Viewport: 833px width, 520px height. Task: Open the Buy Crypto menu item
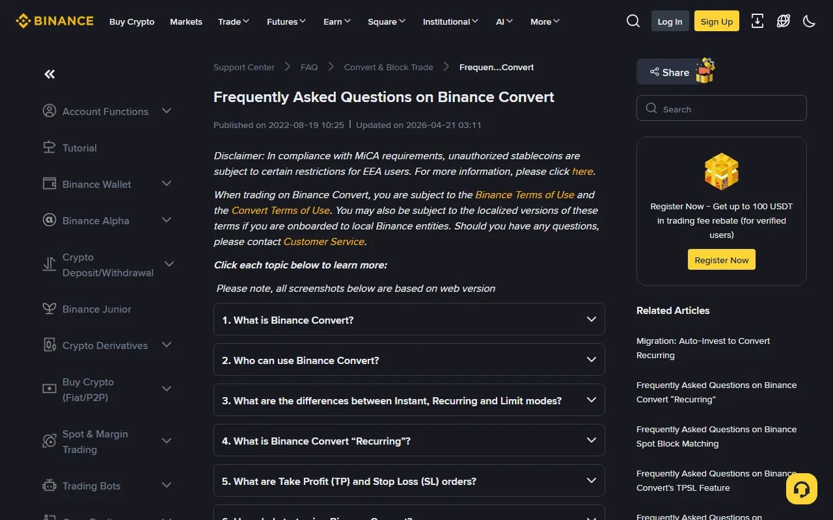pos(132,21)
